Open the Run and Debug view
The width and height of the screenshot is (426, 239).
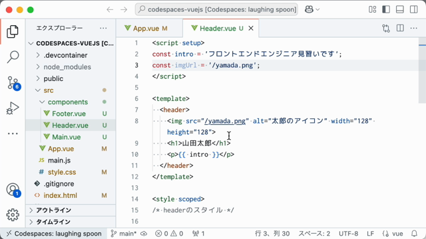(13, 108)
